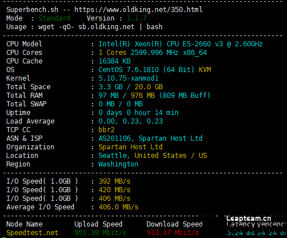Click the 'bbr2' TCP CC value
This screenshot has width=287, height=238.
click(x=107, y=130)
